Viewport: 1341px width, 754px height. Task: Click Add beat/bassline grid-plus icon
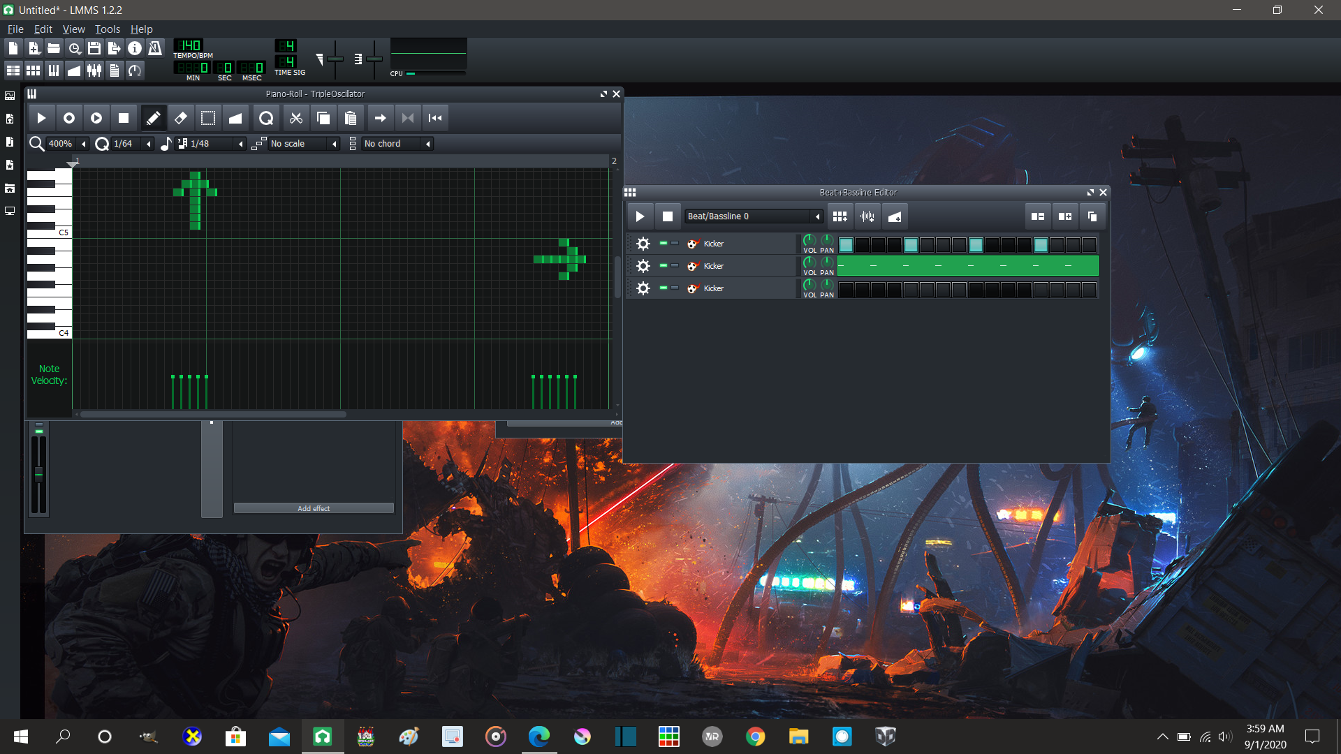pyautogui.click(x=840, y=216)
